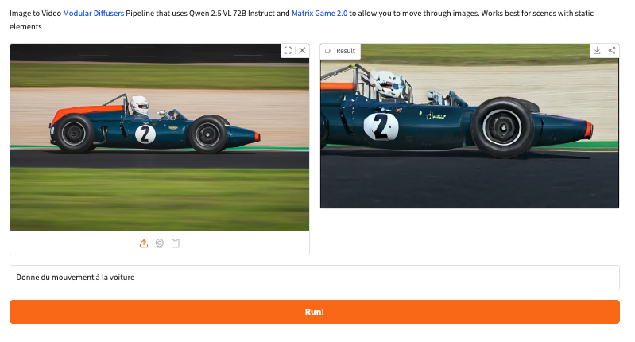Click the result video preview
Viewport: 635px width, 342px height.
[470, 126]
